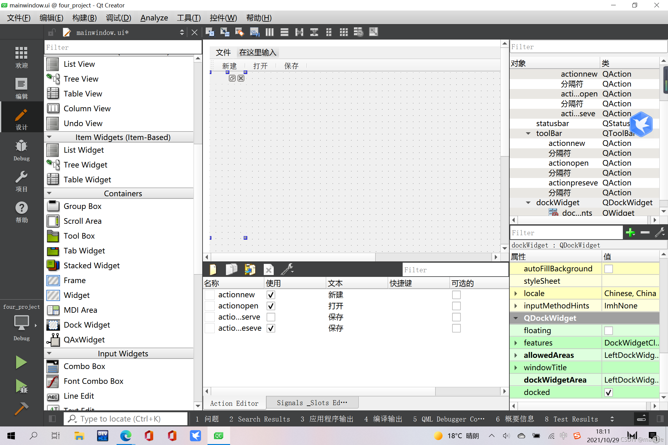Open the 文件 menu in menu bar

click(223, 52)
